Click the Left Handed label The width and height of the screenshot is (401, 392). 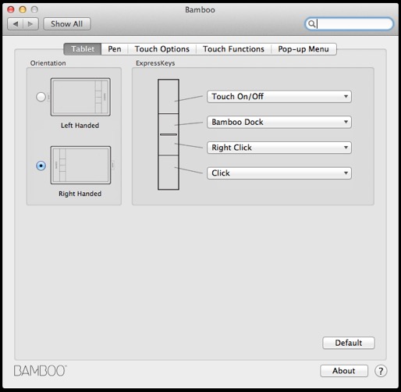(x=80, y=126)
